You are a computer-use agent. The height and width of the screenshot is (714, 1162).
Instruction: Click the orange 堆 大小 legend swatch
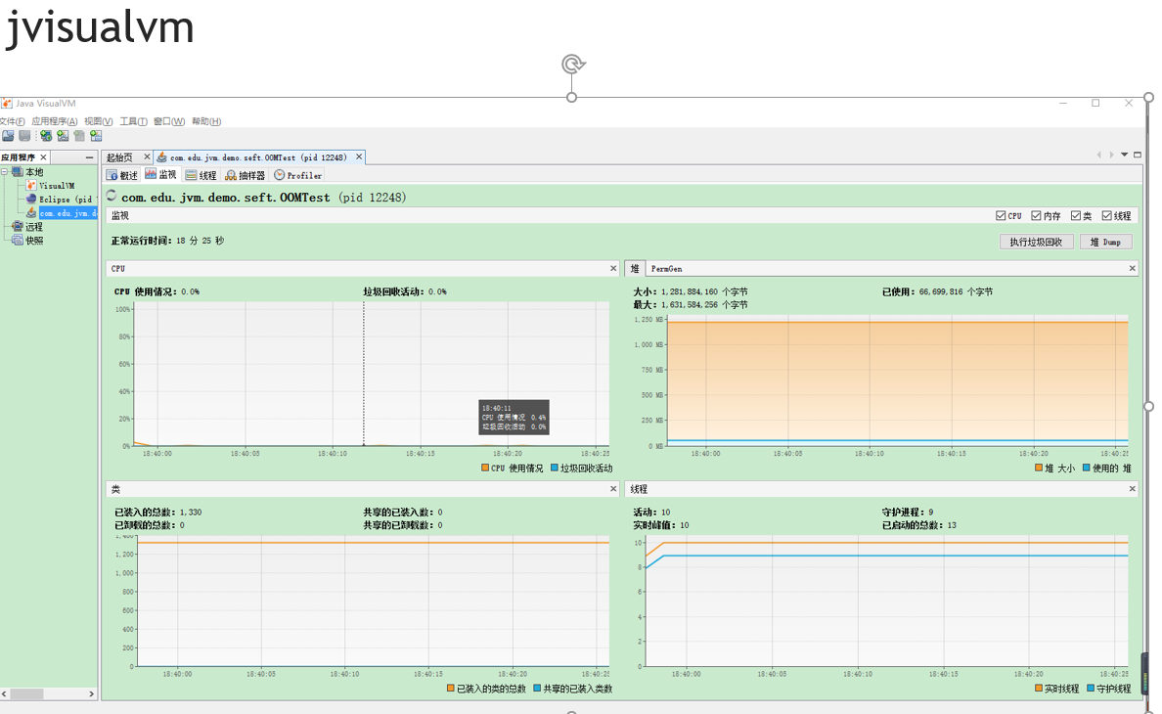[x=1038, y=468]
